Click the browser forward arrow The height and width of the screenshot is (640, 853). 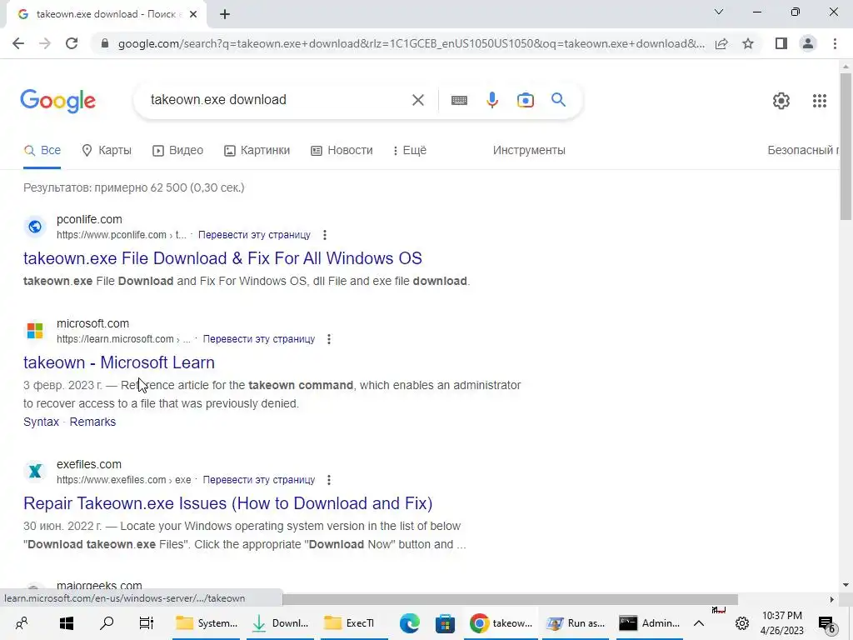pos(45,43)
